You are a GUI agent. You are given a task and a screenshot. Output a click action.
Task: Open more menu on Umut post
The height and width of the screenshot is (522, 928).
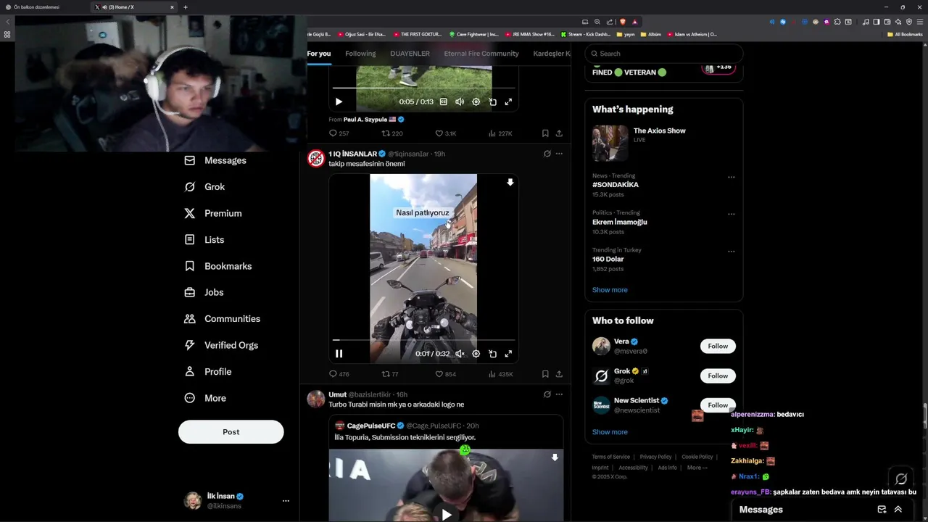(559, 394)
